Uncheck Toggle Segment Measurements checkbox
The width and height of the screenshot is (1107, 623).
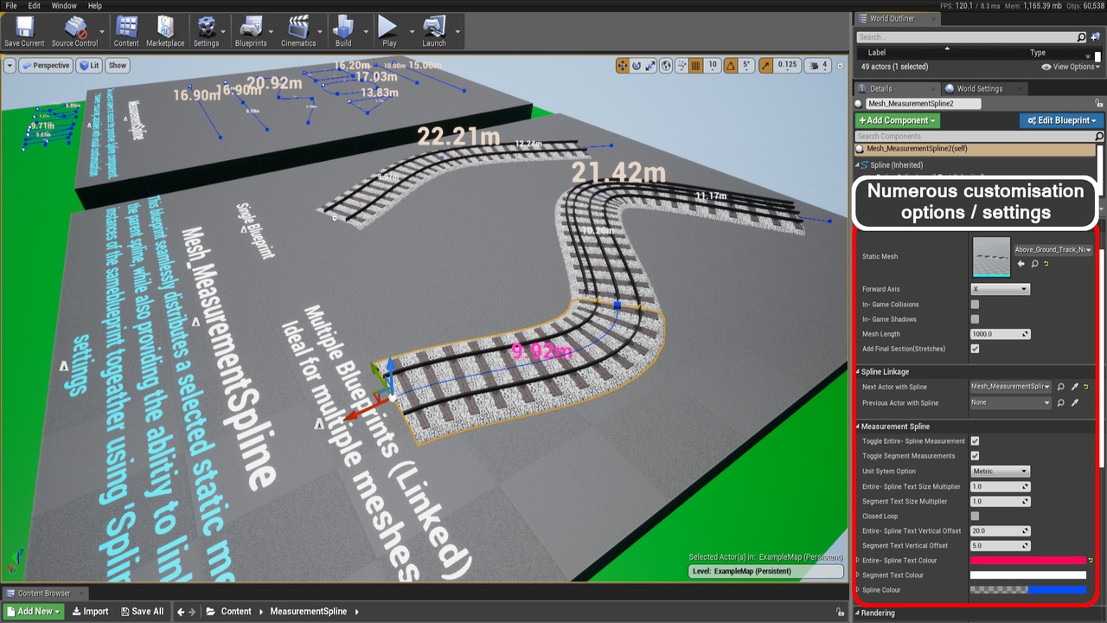click(x=975, y=456)
